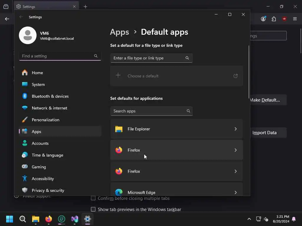The height and width of the screenshot is (226, 302).
Task: Expand the first Firefox entry chevron
Action: click(236, 150)
